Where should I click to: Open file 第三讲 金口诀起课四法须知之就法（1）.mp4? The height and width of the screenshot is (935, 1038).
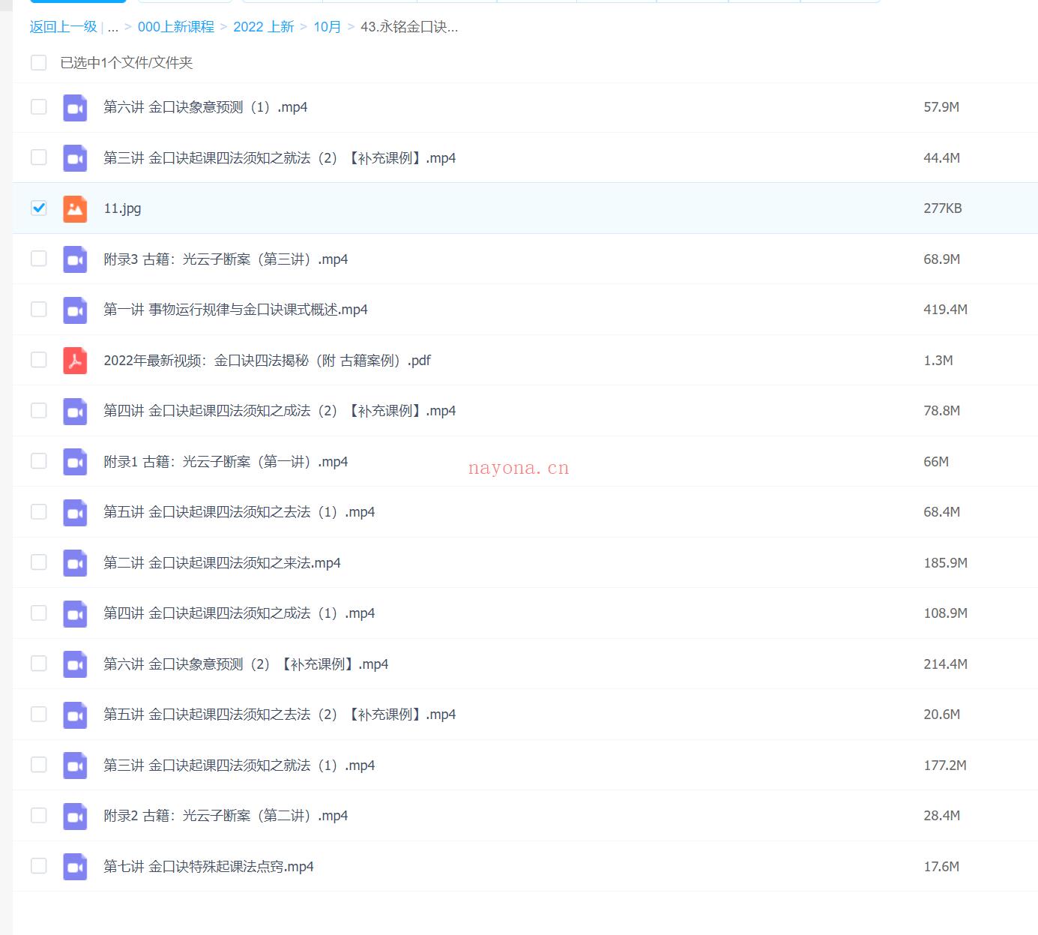pos(239,766)
